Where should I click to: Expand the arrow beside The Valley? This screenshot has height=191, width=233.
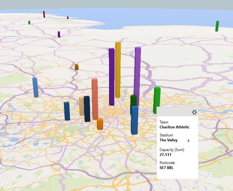coord(189,140)
